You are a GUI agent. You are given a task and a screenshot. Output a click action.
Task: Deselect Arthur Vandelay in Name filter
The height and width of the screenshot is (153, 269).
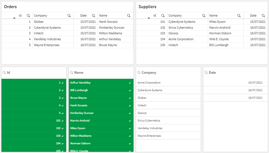pos(101,83)
